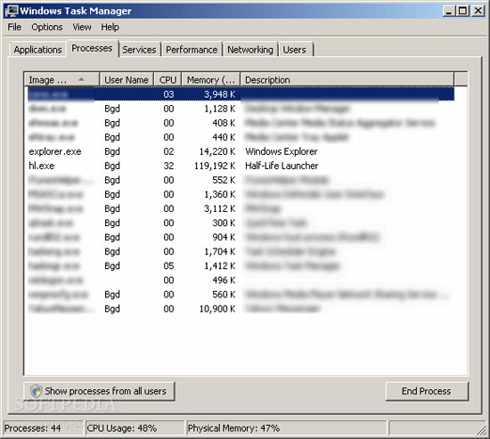Image resolution: width=490 pixels, height=439 pixels.
Task: Sort by the CPU column header
Action: pyautogui.click(x=167, y=79)
